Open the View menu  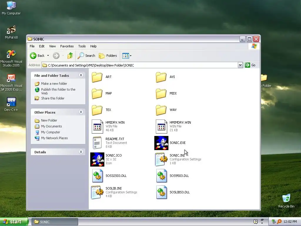[x=52, y=46]
